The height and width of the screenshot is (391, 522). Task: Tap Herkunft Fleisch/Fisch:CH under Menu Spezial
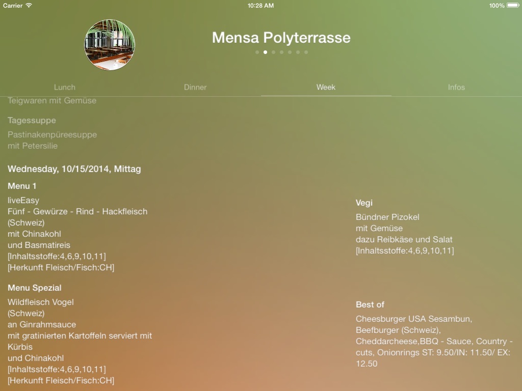coord(61,381)
